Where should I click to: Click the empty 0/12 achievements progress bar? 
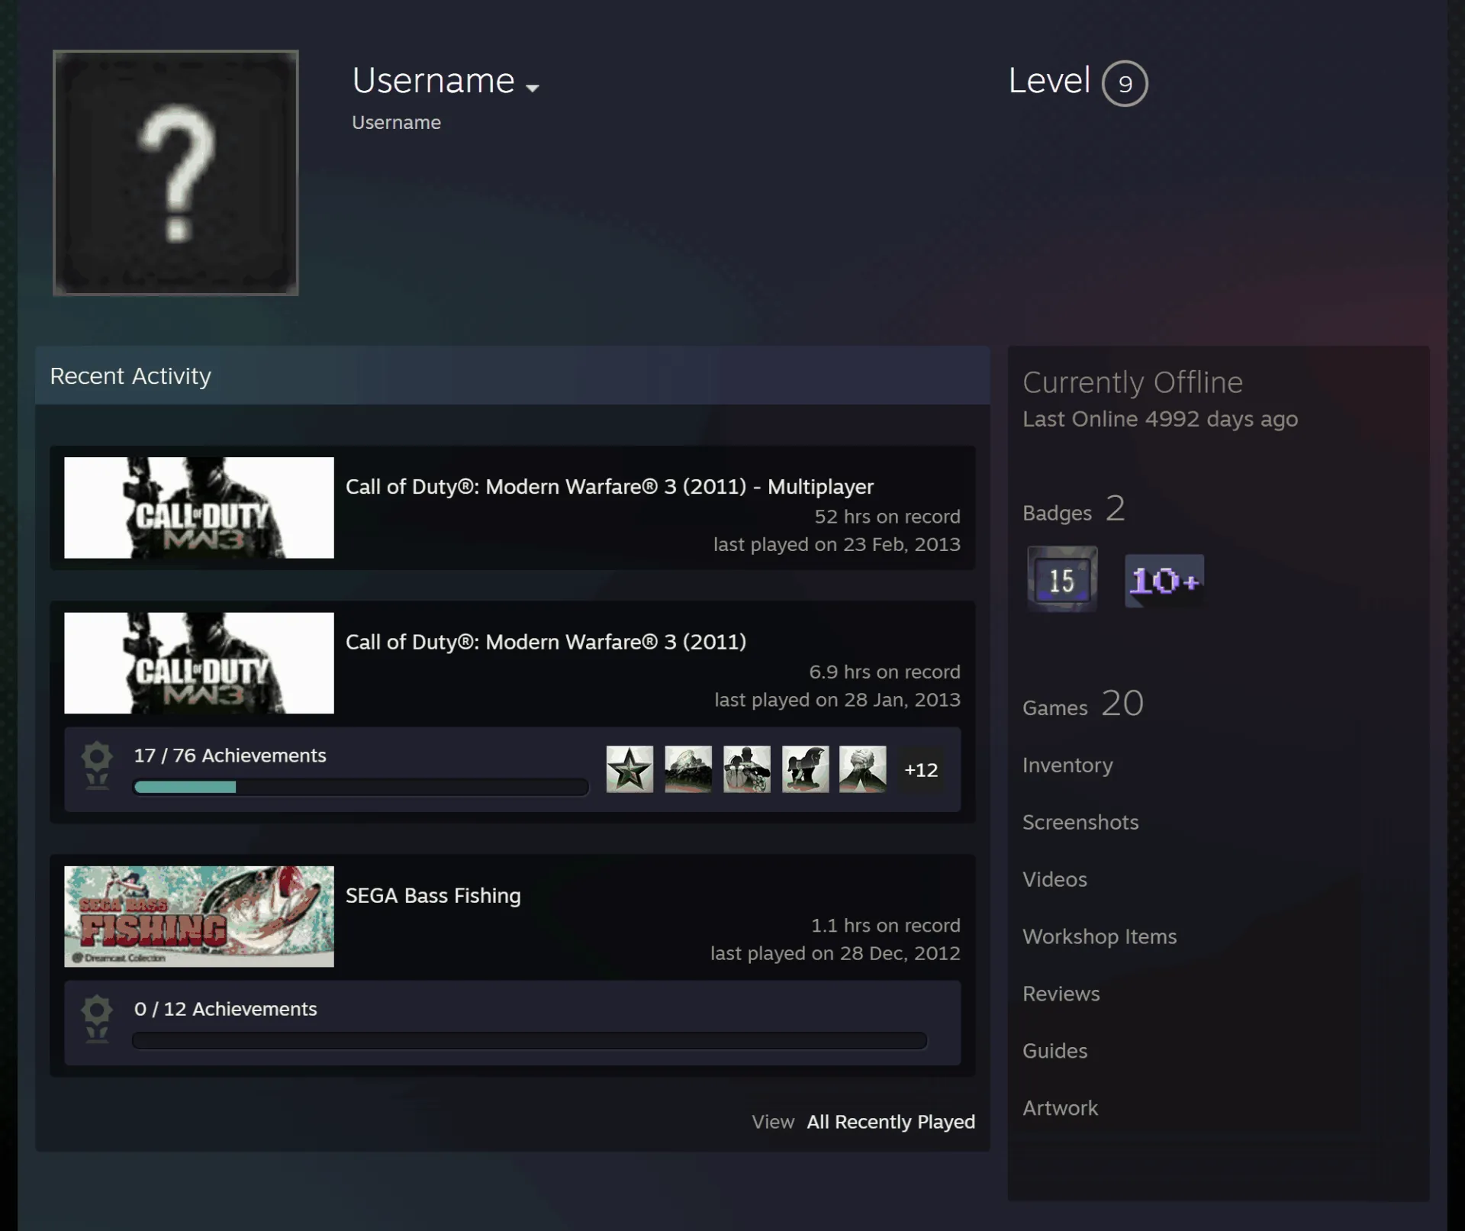[530, 1040]
